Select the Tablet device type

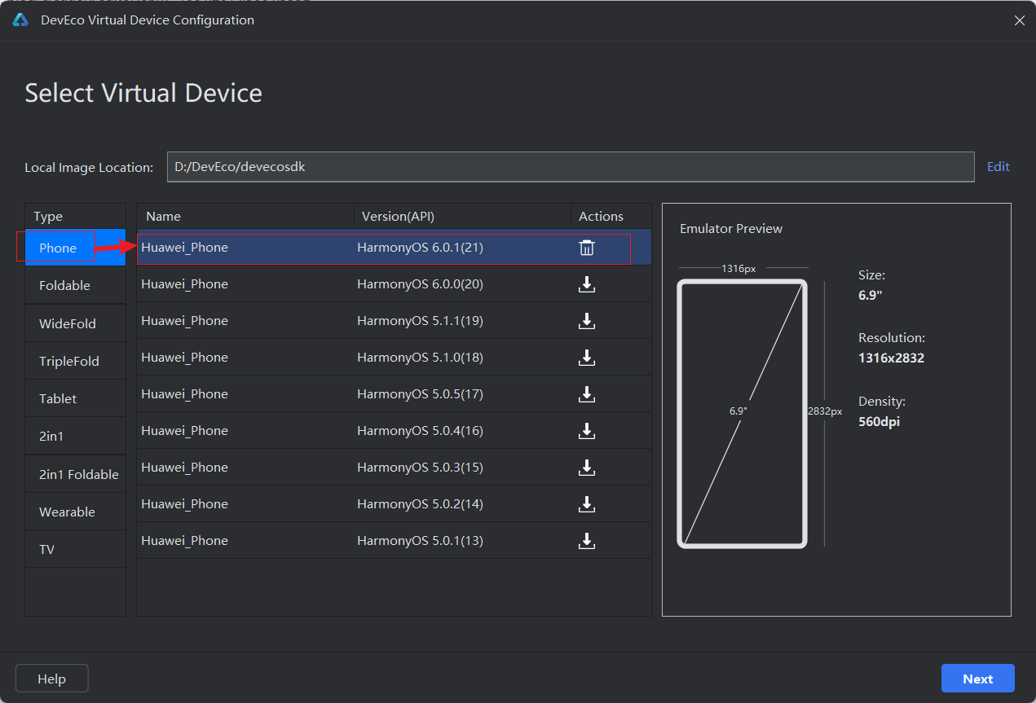[x=75, y=398]
